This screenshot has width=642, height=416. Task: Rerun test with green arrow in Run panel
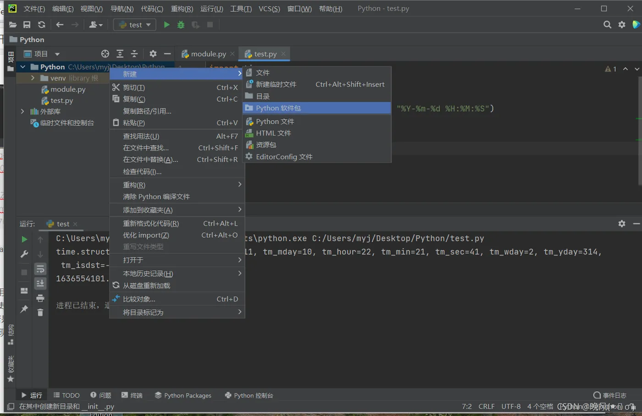(x=24, y=239)
